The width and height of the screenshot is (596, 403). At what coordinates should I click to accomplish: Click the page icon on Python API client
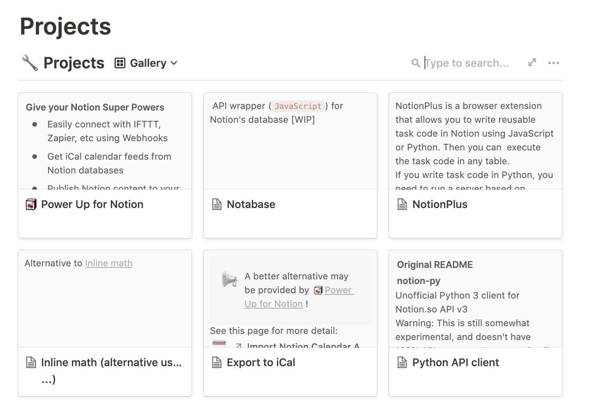[402, 362]
